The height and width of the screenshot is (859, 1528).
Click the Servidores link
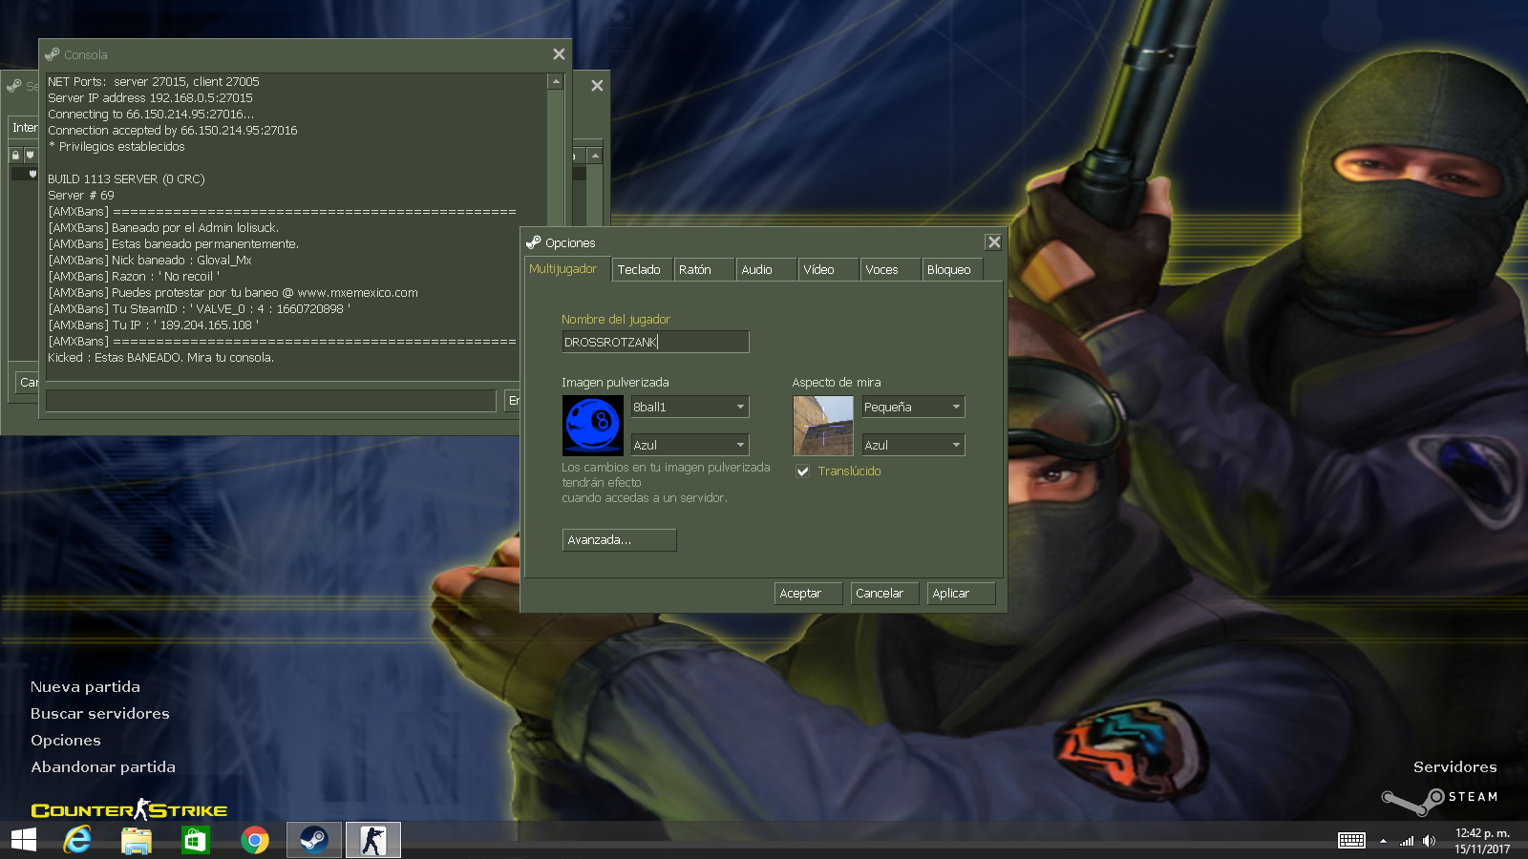(1454, 767)
